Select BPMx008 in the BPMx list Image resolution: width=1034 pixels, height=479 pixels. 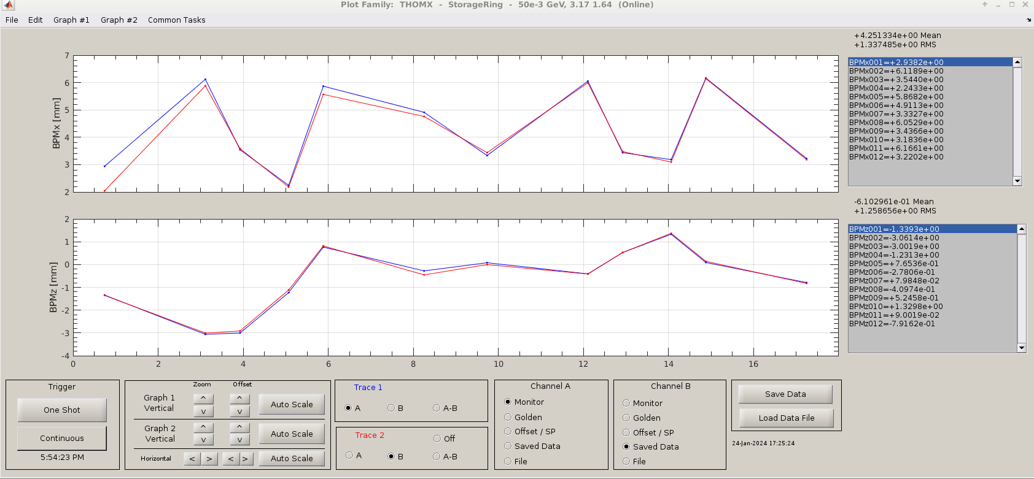click(x=896, y=123)
